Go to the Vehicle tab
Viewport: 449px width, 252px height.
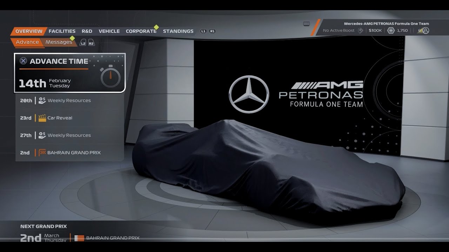tap(109, 31)
